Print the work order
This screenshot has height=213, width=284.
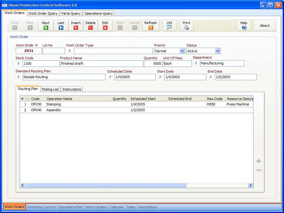186,26
